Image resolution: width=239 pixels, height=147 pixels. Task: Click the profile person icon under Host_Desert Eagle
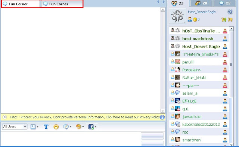point(190,19)
